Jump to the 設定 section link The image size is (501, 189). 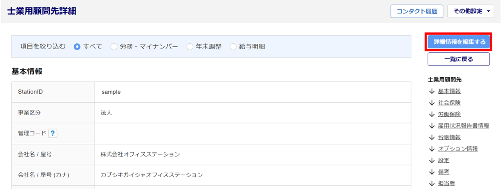click(443, 160)
